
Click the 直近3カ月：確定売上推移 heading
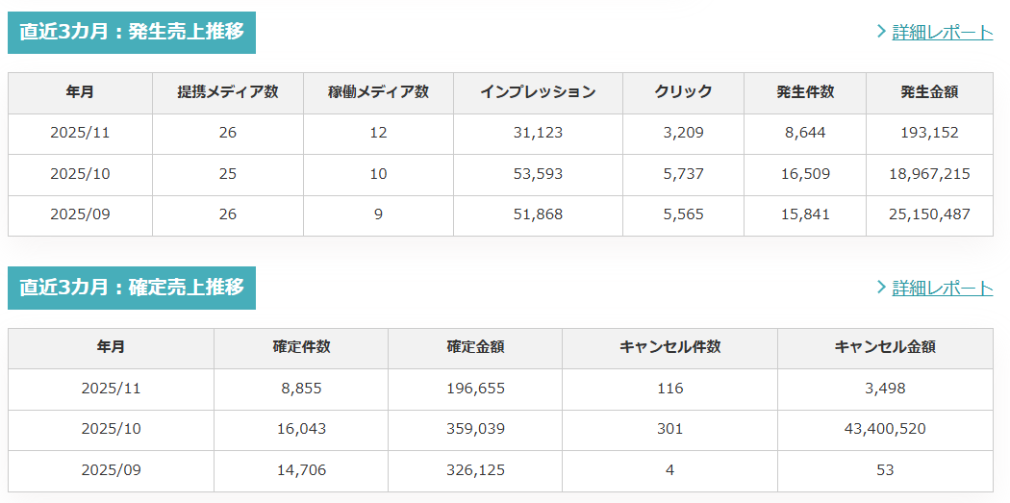(132, 288)
